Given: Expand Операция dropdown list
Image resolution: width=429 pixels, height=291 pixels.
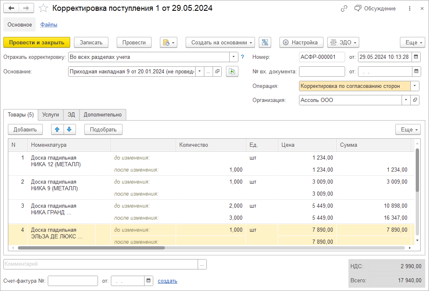Looking at the screenshot, I should pos(415,86).
